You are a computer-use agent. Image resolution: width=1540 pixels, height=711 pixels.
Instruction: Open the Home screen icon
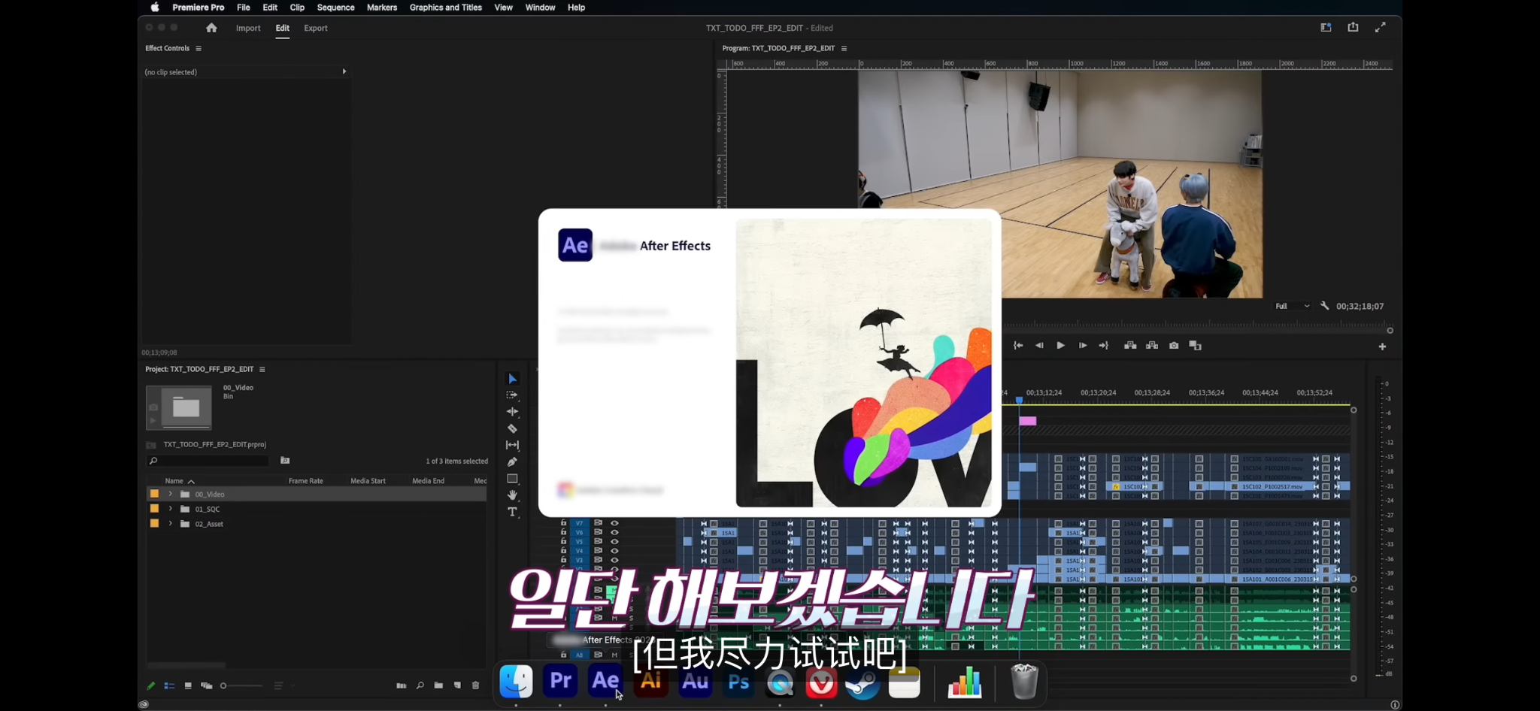tap(211, 28)
